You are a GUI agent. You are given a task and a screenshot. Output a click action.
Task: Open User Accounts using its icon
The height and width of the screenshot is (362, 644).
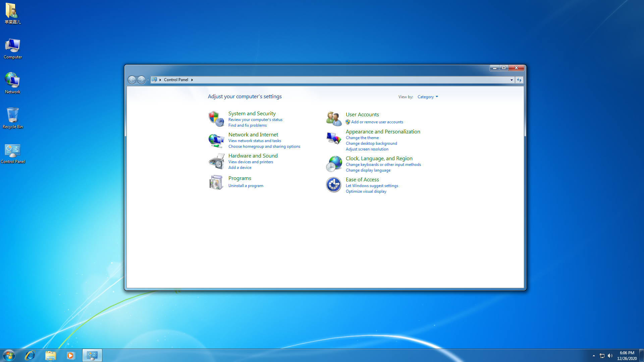(333, 118)
